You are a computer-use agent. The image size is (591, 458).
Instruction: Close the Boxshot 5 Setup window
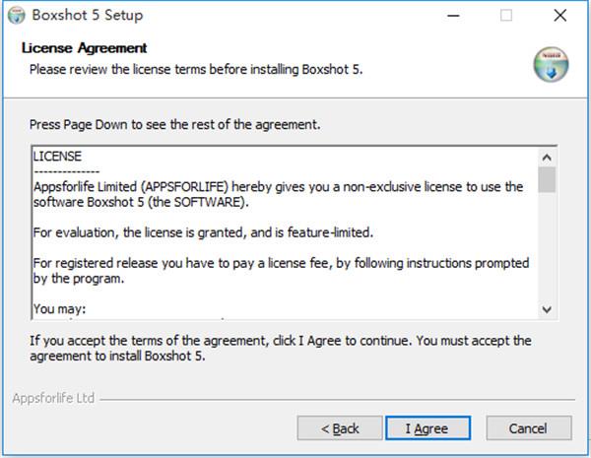tap(559, 15)
